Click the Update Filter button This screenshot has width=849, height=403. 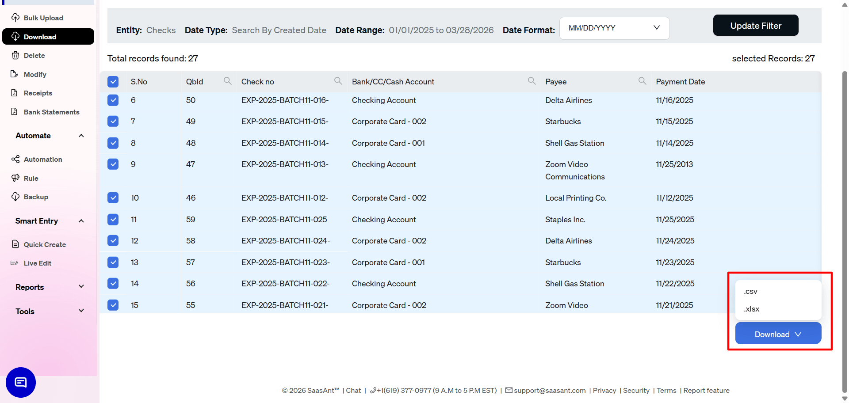click(x=755, y=25)
